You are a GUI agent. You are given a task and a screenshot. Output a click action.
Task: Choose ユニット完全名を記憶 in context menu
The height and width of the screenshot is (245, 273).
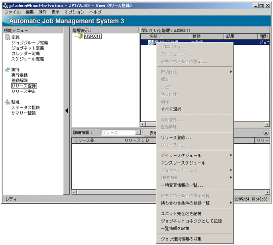pos(195,213)
